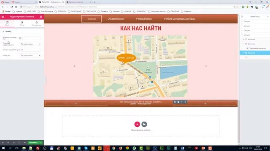
Task: Open the Учебно материальная база menu item
Action: (179, 18)
